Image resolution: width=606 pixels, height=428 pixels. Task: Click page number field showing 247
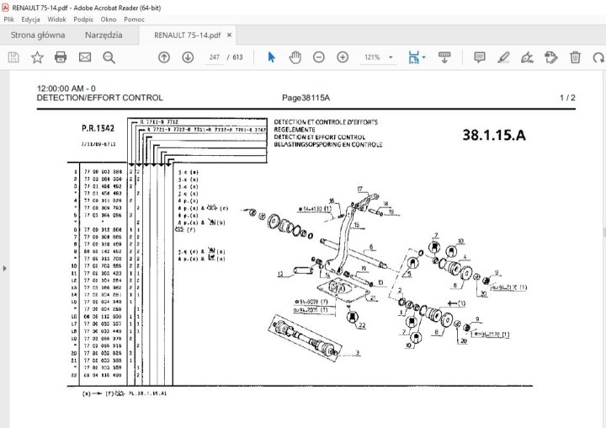(214, 57)
